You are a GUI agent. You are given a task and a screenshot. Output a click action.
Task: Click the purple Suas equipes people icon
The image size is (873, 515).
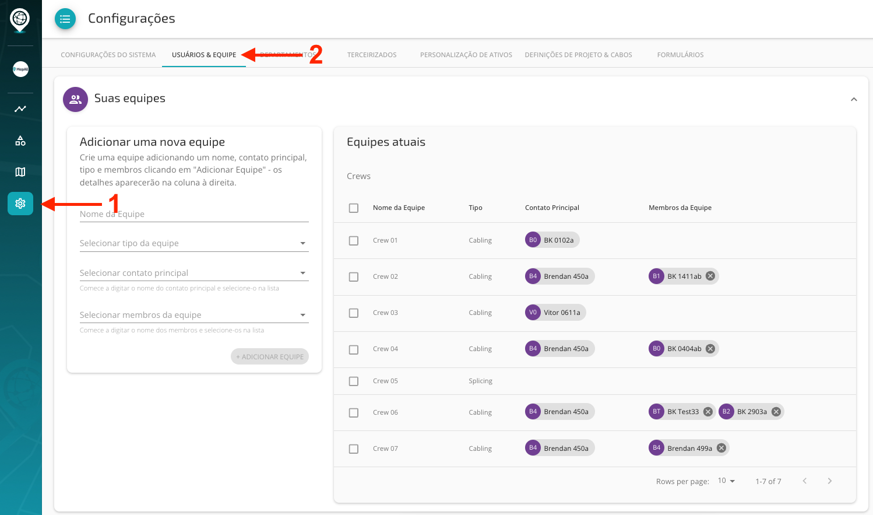[x=75, y=100]
